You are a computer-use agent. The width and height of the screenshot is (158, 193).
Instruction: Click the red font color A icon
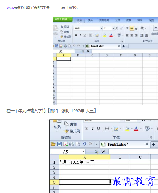click(x=136, y=129)
